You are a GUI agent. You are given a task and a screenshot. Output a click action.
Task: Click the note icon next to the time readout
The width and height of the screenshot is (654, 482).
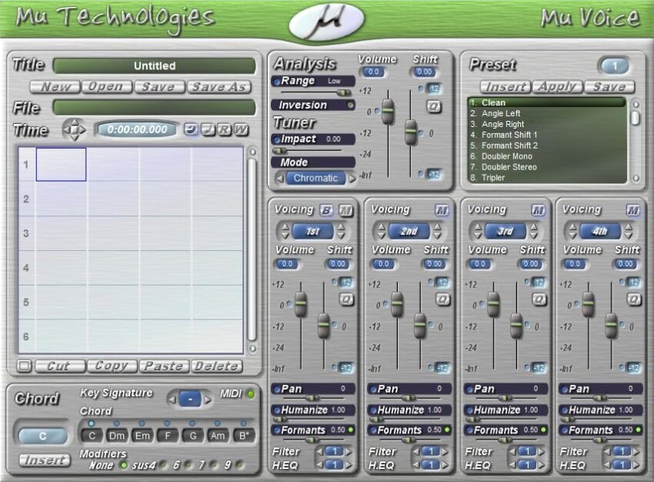(208, 130)
